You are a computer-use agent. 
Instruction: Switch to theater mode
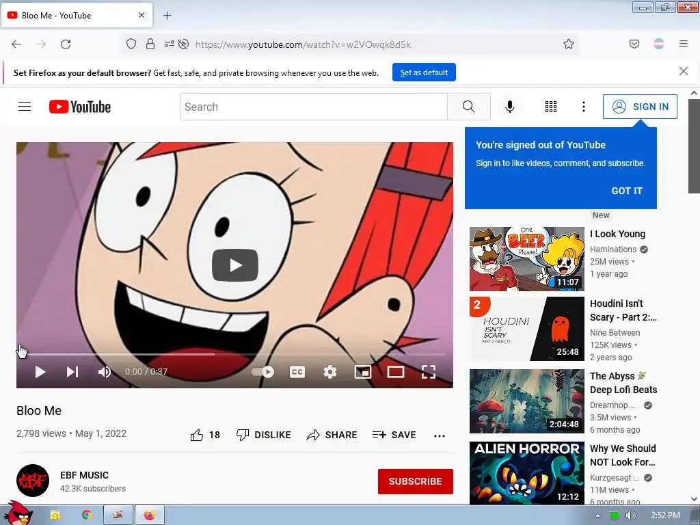coord(396,372)
